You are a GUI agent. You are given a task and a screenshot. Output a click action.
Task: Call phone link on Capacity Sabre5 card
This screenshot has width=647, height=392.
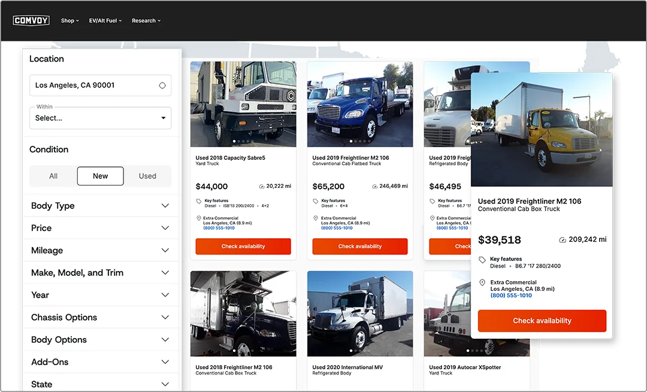coord(219,228)
